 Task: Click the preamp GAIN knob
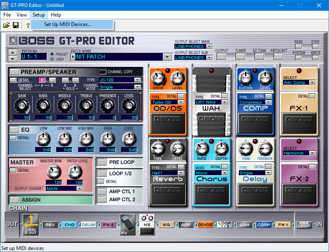[21, 105]
